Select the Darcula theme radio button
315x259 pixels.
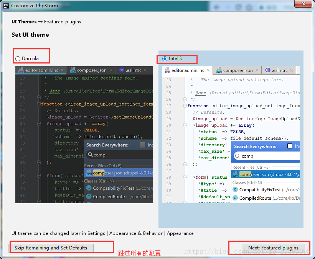[18, 59]
